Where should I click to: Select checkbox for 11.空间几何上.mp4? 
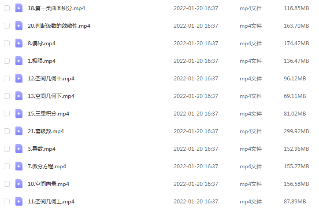7,202
